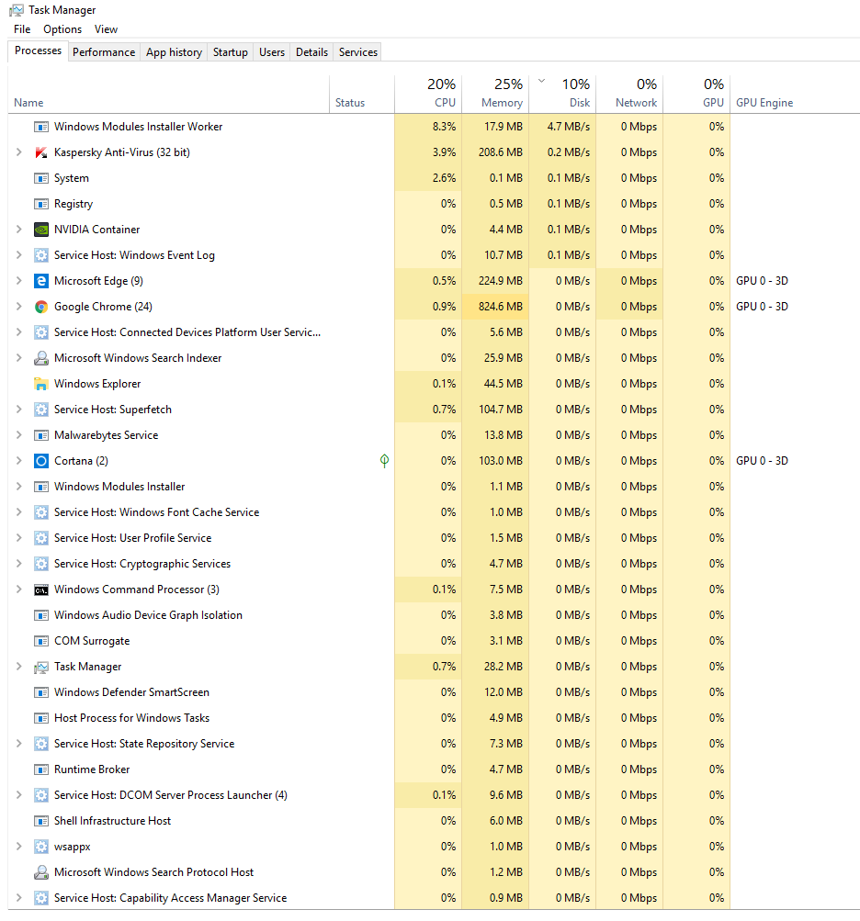Click the Windows Explorer folder icon

pos(41,384)
